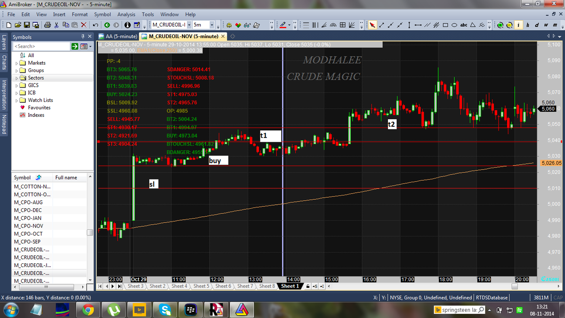
Task: Open the line color dropdown arrow
Action: pos(289,25)
